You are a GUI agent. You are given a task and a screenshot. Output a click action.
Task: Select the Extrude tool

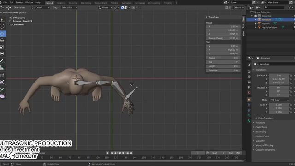coord(2,89)
